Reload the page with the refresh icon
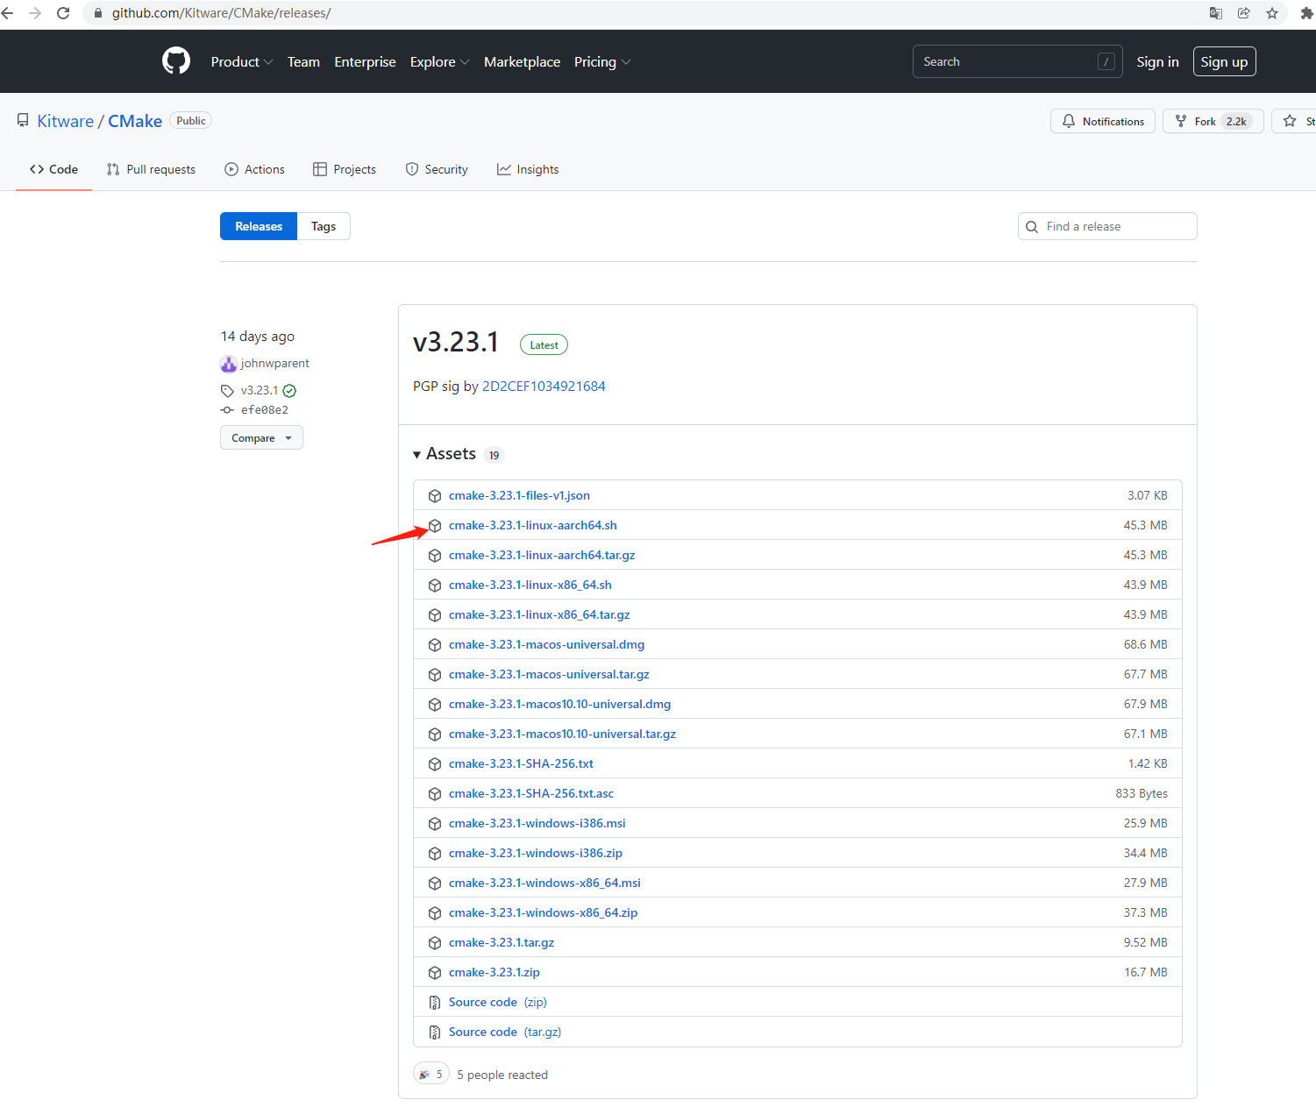This screenshot has height=1107, width=1316. point(63,13)
